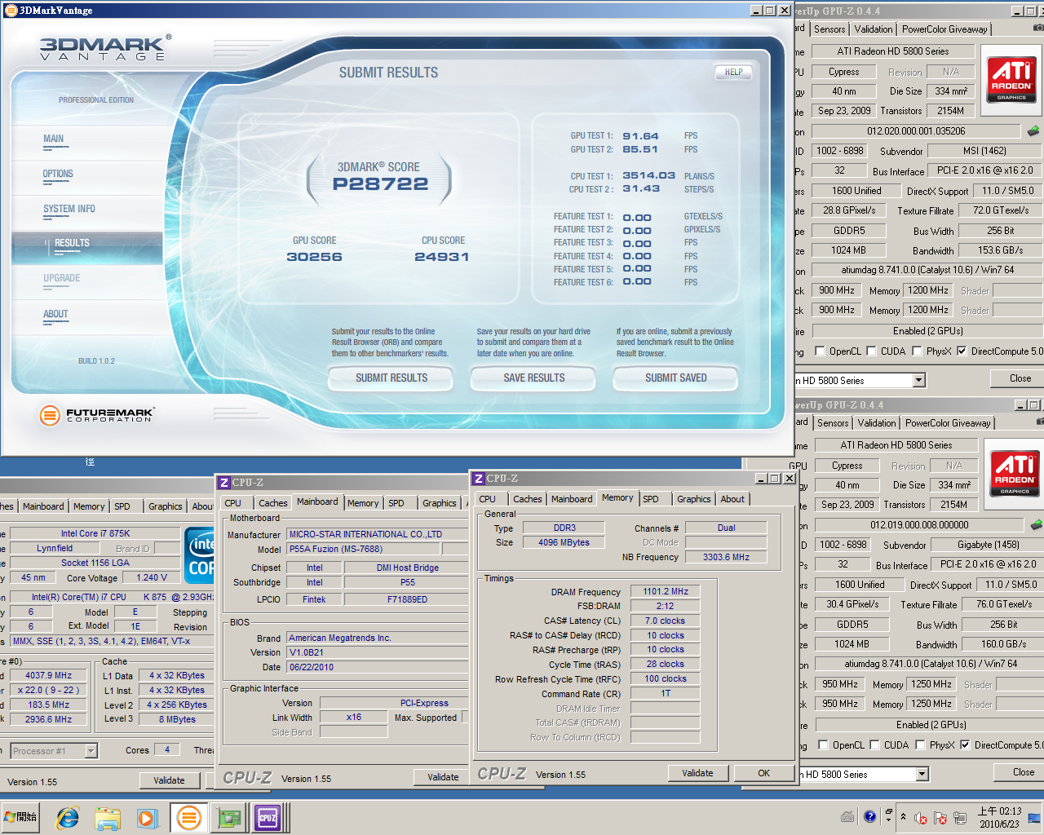Viewport: 1044px width, 835px height.
Task: Toggle DirectCompute 5.0 in MSI GPU-Z window
Action: [962, 351]
